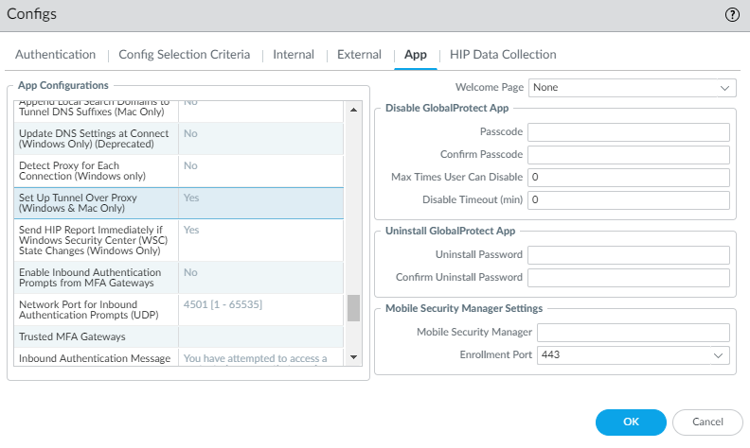Image resolution: width=750 pixels, height=448 pixels.
Task: Click the Passcode input field
Action: click(x=628, y=132)
